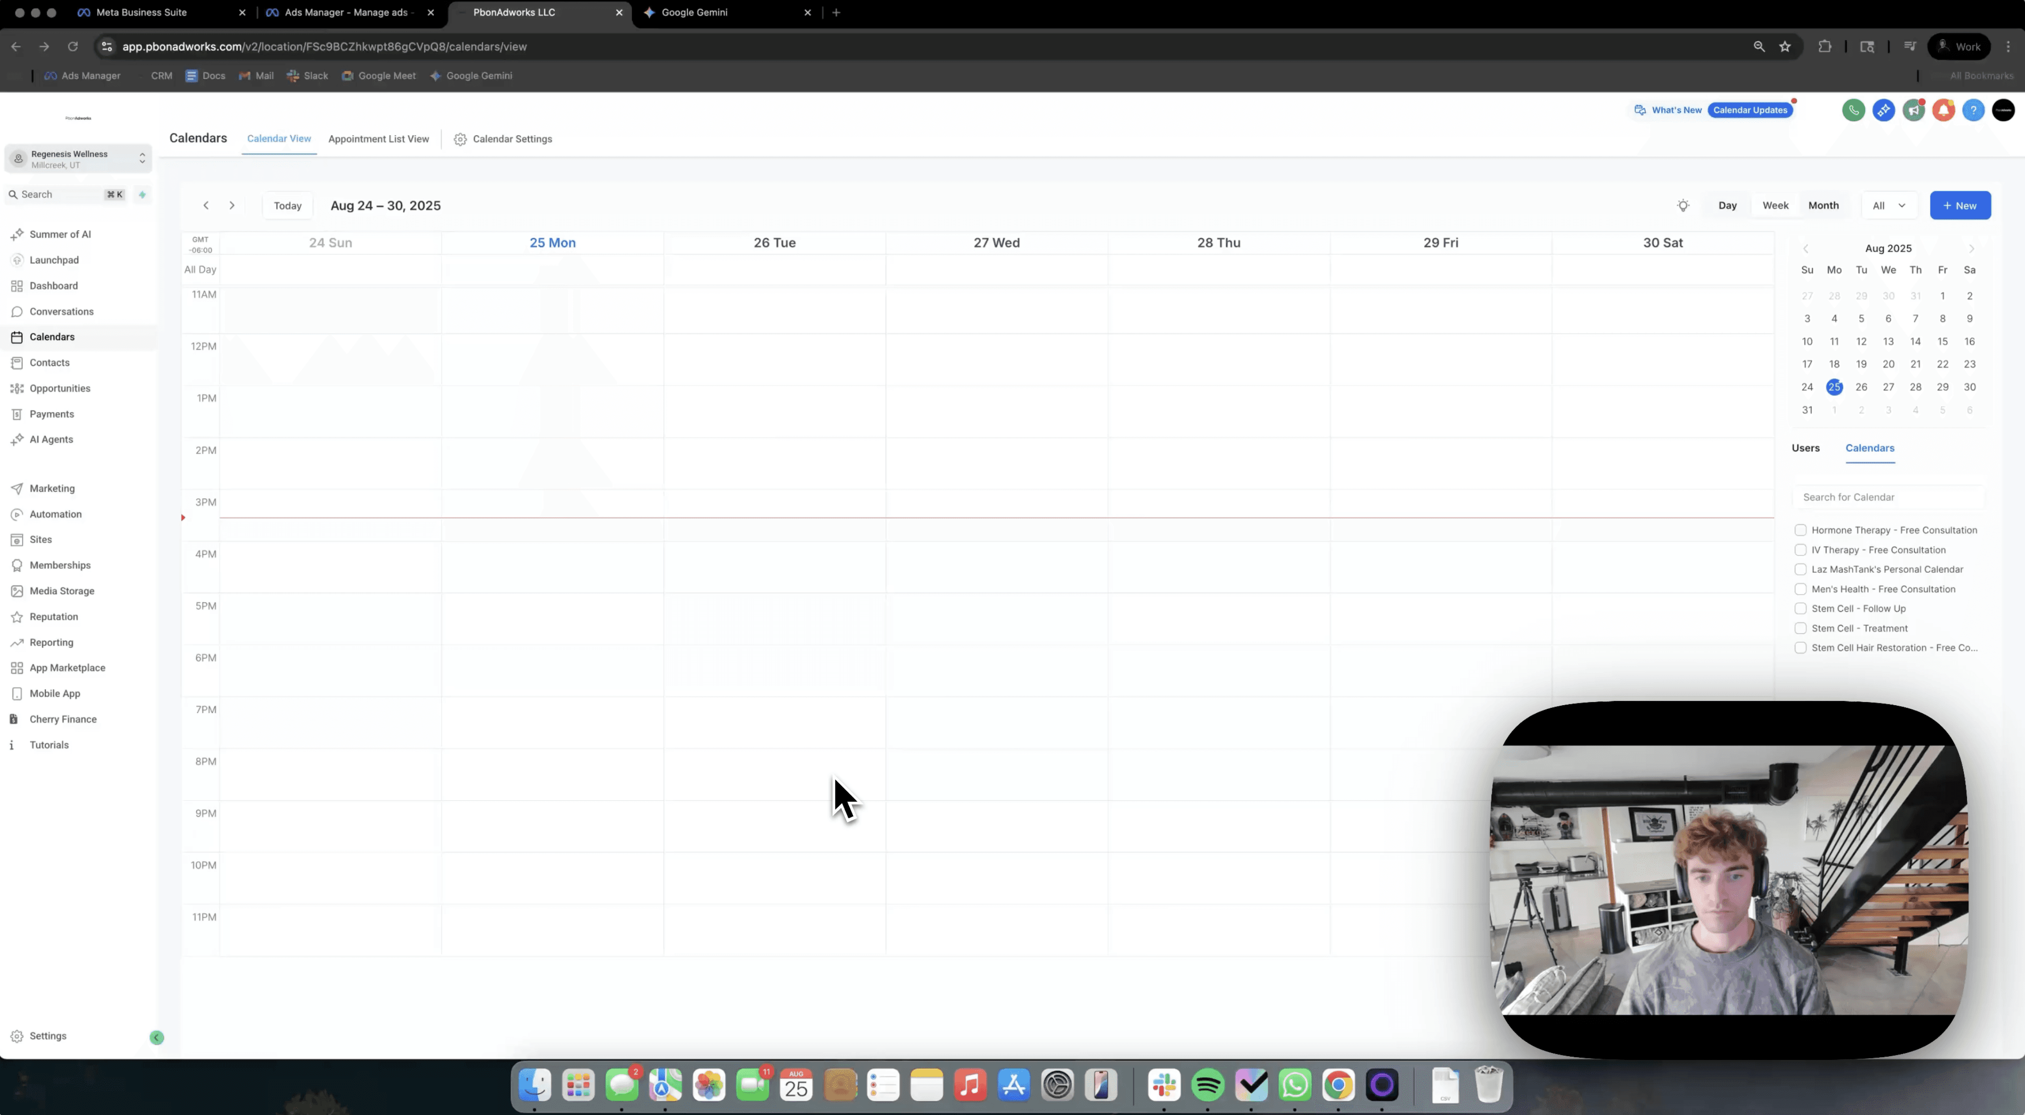Check the Hormone Therapy - Free Consultation calendar
Screen dimensions: 2025x1115
(1800, 530)
